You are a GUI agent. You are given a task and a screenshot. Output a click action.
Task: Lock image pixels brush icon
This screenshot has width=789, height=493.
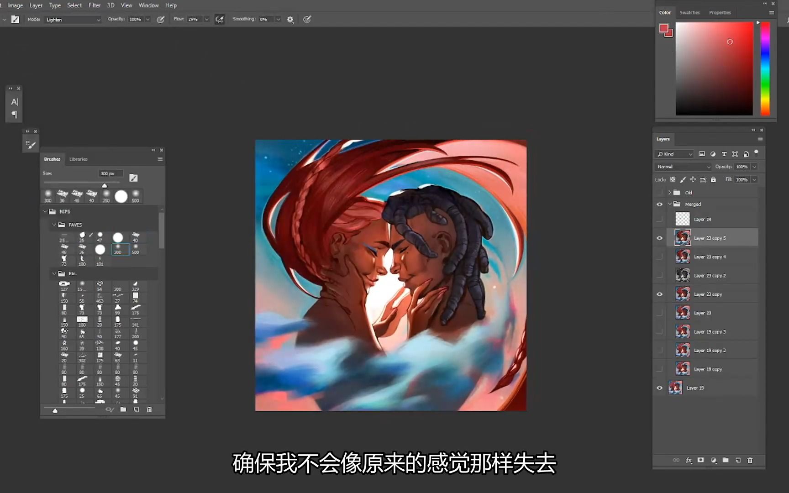coord(683,179)
